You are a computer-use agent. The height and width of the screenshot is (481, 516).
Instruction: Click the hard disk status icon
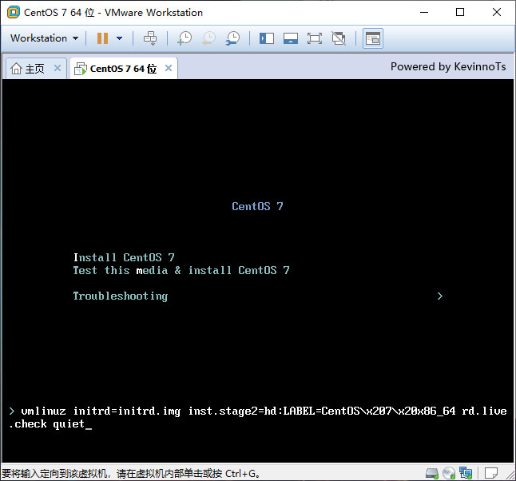pyautogui.click(x=432, y=474)
